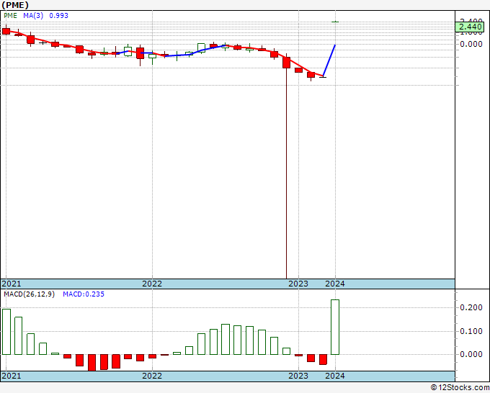
Task: Click 2021 on the price chart time axis
Action: [12, 284]
